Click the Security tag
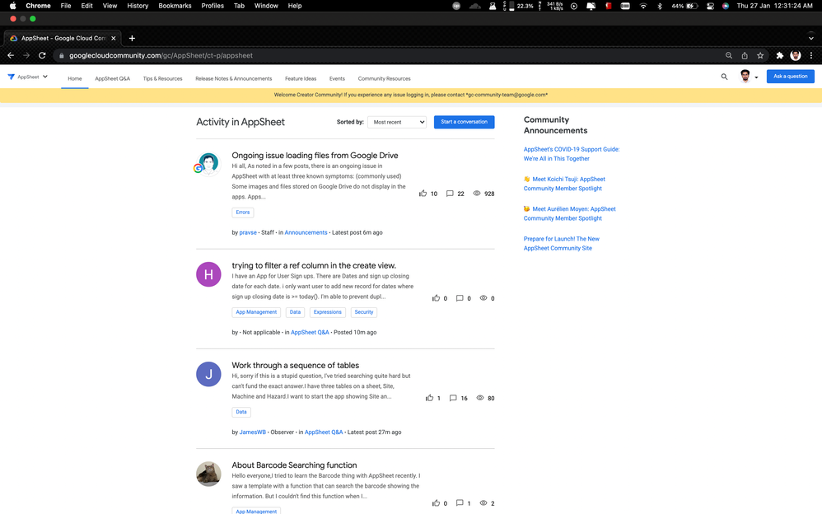The width and height of the screenshot is (822, 514). coord(364,312)
